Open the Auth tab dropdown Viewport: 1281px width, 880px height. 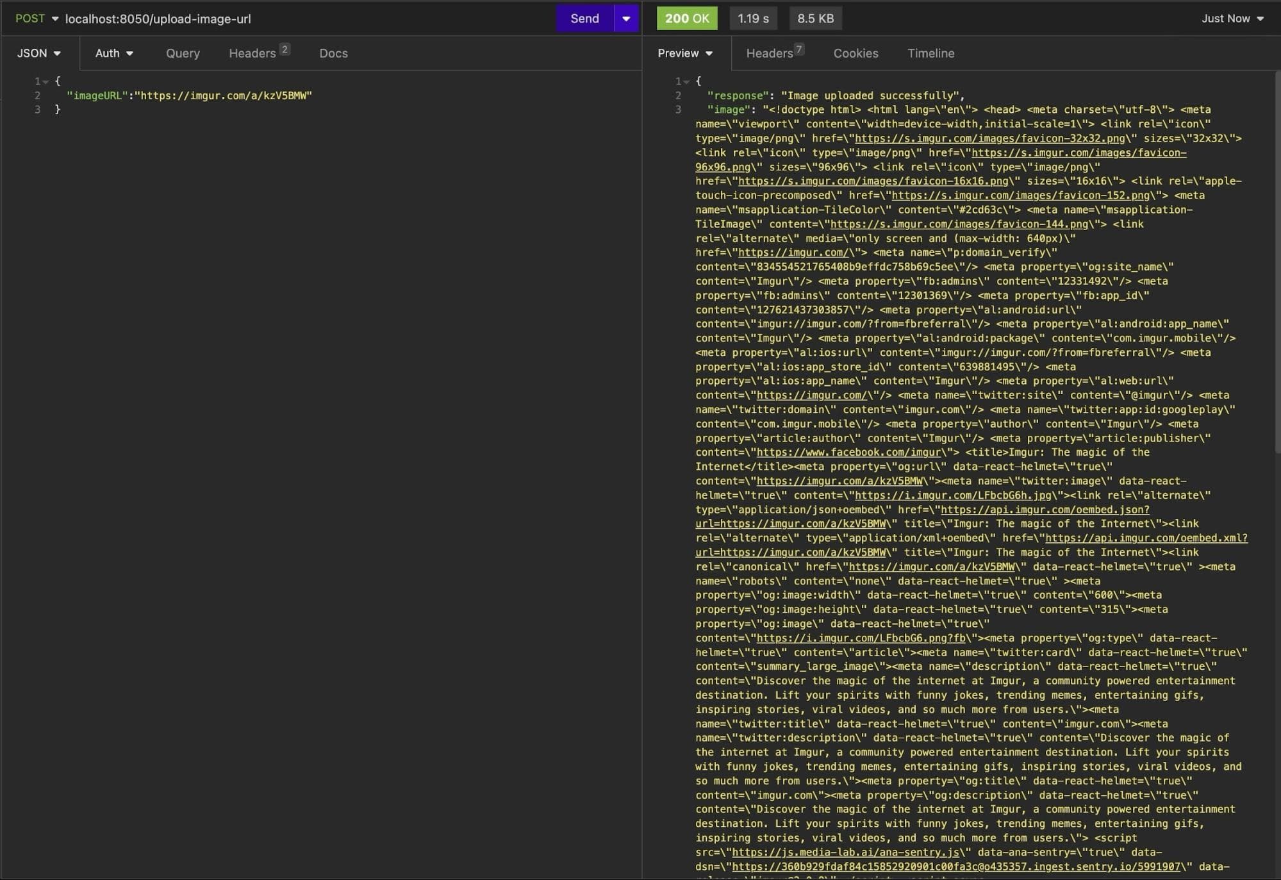[x=114, y=53]
